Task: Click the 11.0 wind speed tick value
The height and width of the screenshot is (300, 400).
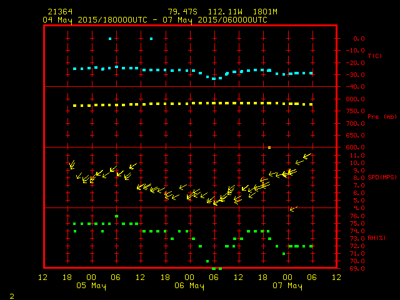Action: point(357,156)
